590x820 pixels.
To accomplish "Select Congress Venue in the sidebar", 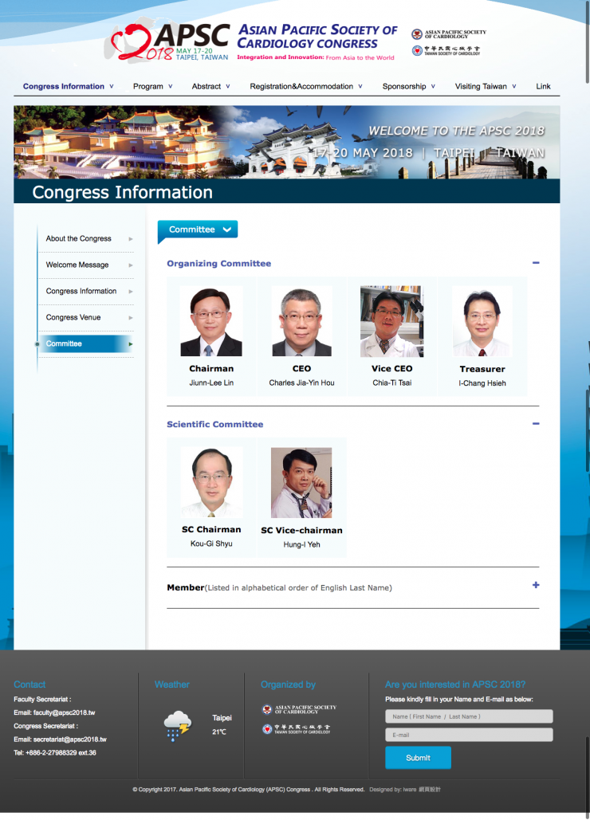I will point(73,317).
